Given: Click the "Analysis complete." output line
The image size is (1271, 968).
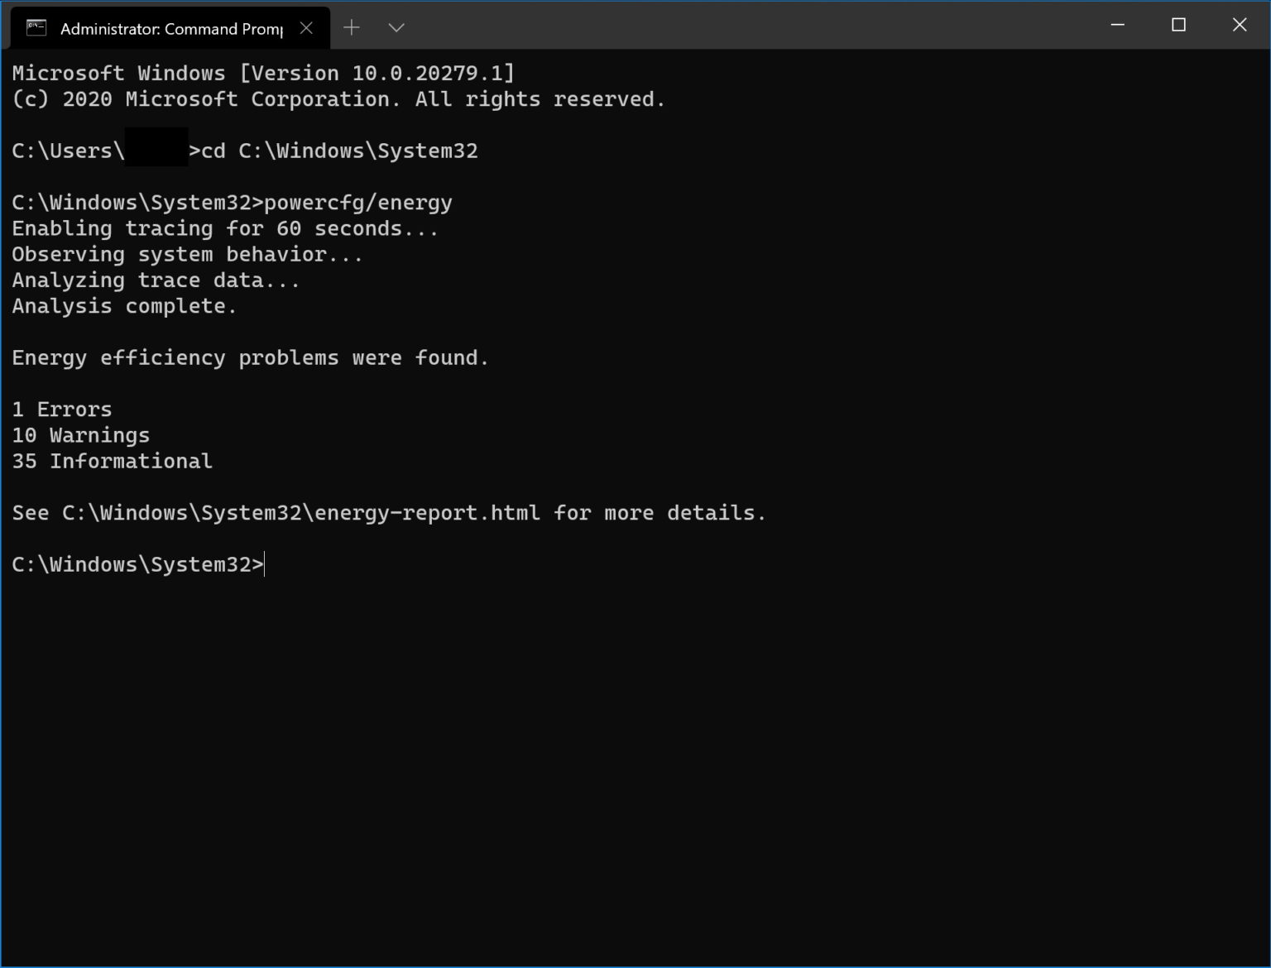Looking at the screenshot, I should [x=124, y=306].
